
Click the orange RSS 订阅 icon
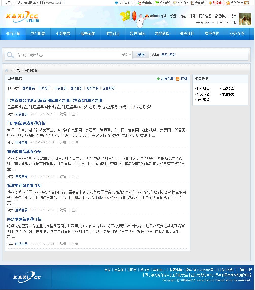click(x=178, y=79)
